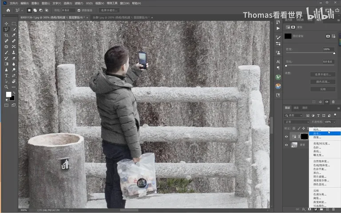Hide the hue/saturation adjustment layer
The width and height of the screenshot is (341, 213).
(x=286, y=137)
